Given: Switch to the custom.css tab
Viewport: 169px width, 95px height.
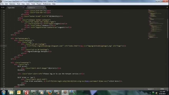Looking at the screenshot, I should click(x=36, y=8).
